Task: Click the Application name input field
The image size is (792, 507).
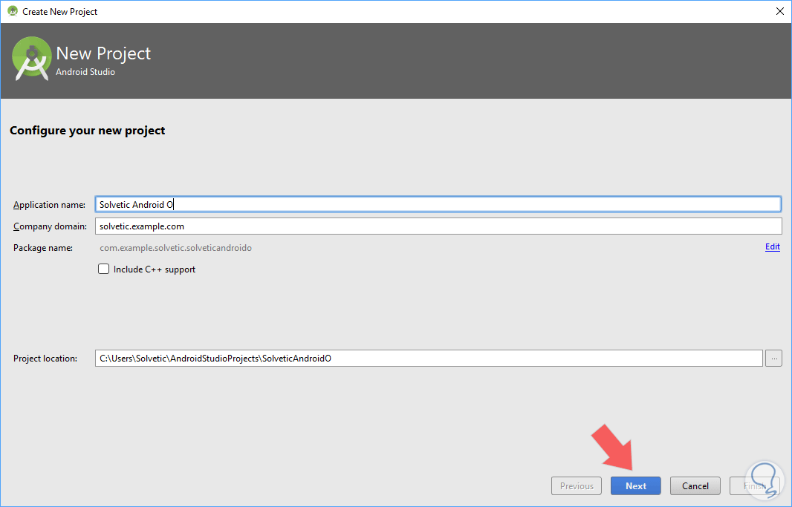Action: [x=438, y=204]
